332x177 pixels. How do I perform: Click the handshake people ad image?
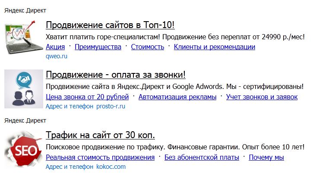pyautogui.click(x=24, y=89)
